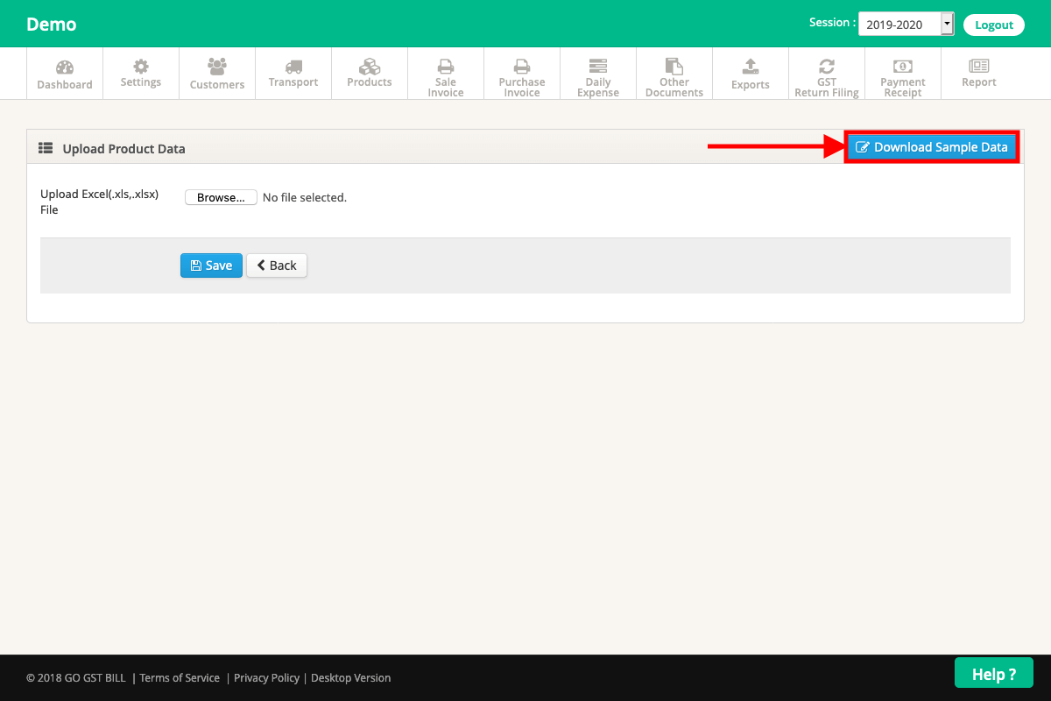This screenshot has height=701, width=1051.
Task: Open Purchase Invoice printer icon
Action: tap(522, 66)
